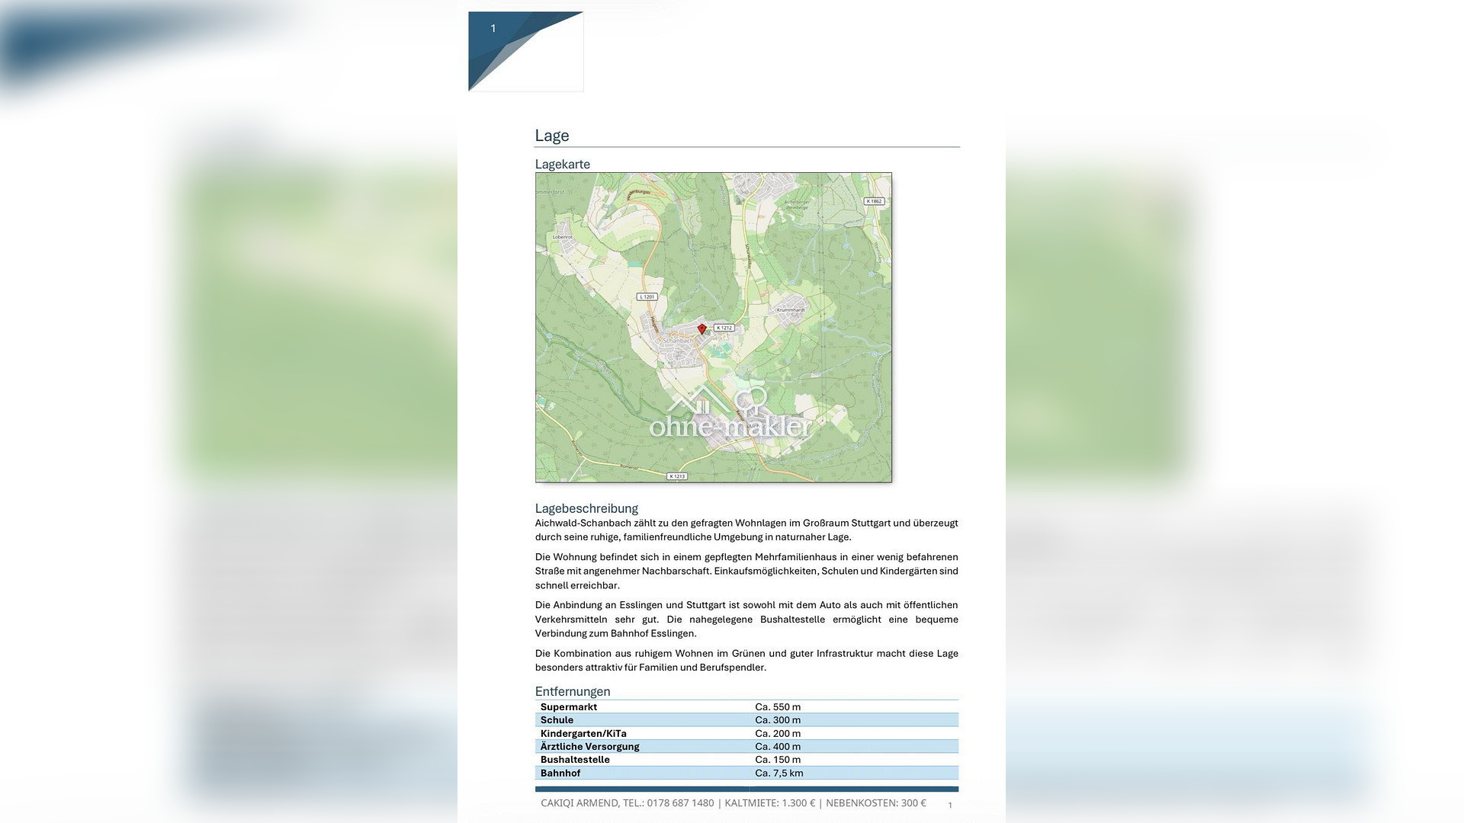Click the 'Ca. 200 m' distance value

click(x=778, y=733)
